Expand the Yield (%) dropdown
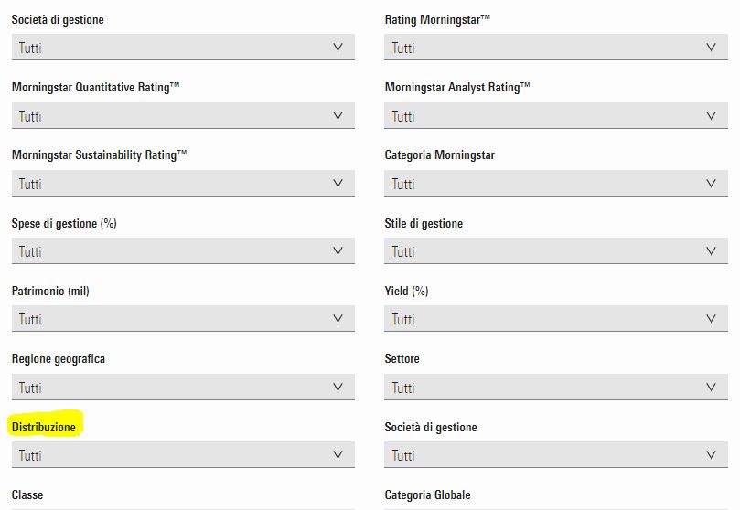 coord(556,319)
